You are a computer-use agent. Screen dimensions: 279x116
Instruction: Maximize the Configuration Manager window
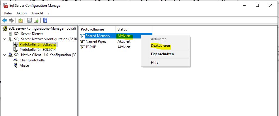tap(257, 5)
